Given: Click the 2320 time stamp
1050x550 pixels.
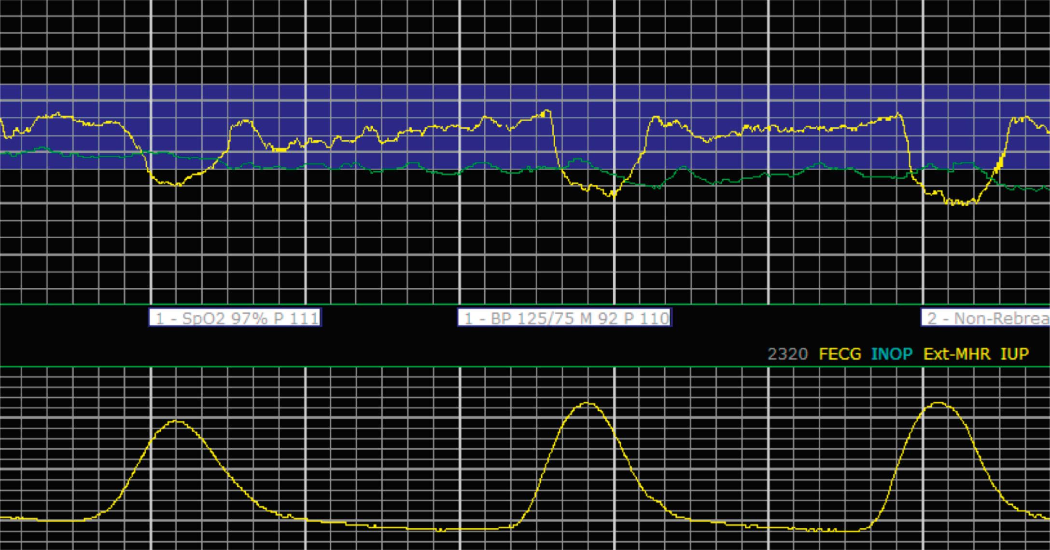Looking at the screenshot, I should tap(788, 354).
